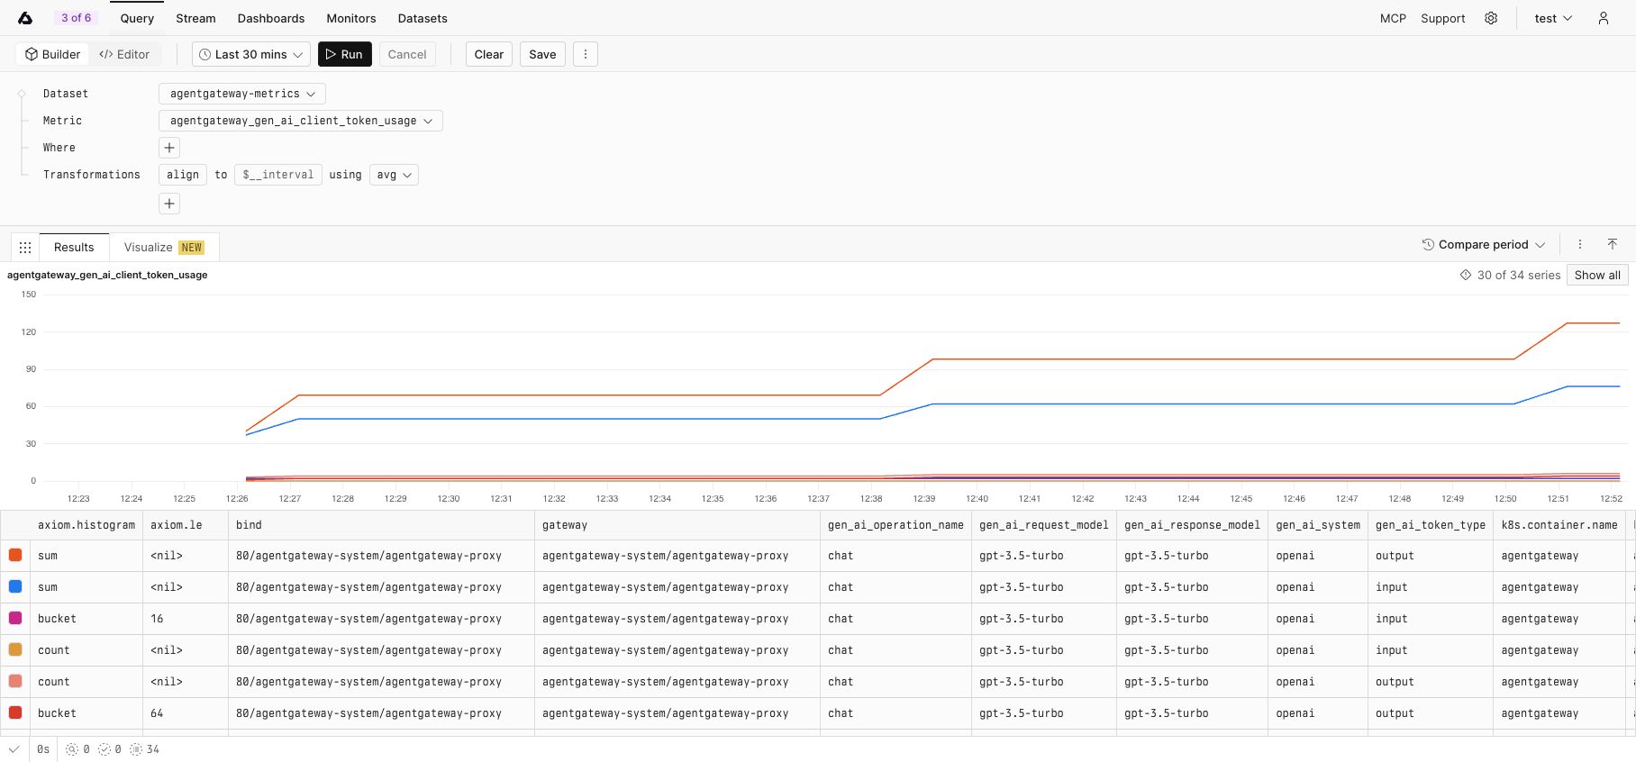Toggle orange sum output series swatch
Image resolution: width=1636 pixels, height=762 pixels.
pyautogui.click(x=15, y=556)
